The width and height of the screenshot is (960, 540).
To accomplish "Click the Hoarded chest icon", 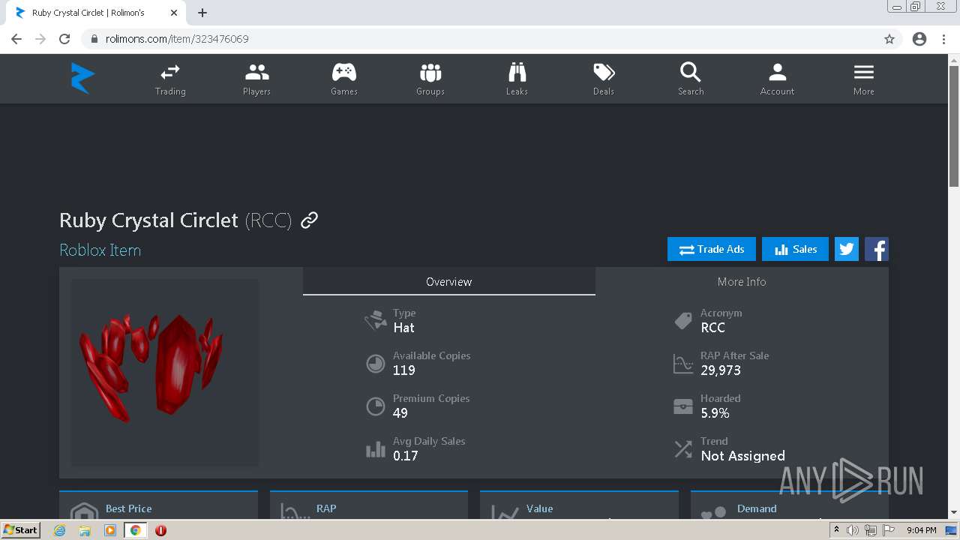I will tap(683, 406).
